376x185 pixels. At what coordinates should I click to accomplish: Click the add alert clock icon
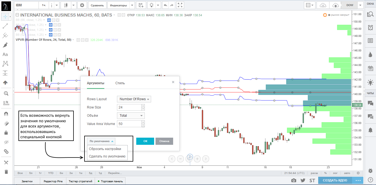click(x=141, y=5)
